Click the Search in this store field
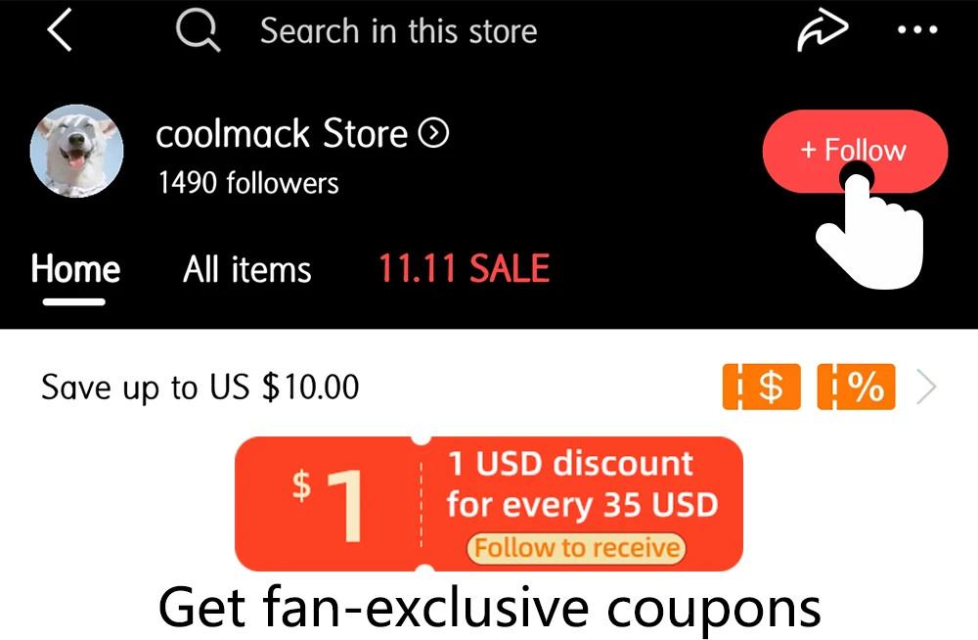The width and height of the screenshot is (978, 640). point(399,30)
